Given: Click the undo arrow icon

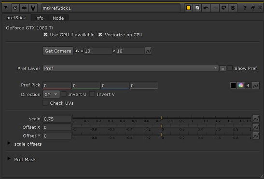Looking at the screenshot, I should pos(206,8).
